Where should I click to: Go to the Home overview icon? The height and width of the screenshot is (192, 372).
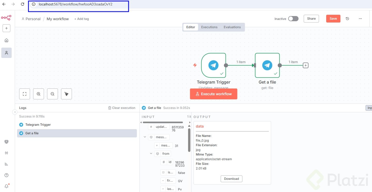tap(6, 40)
